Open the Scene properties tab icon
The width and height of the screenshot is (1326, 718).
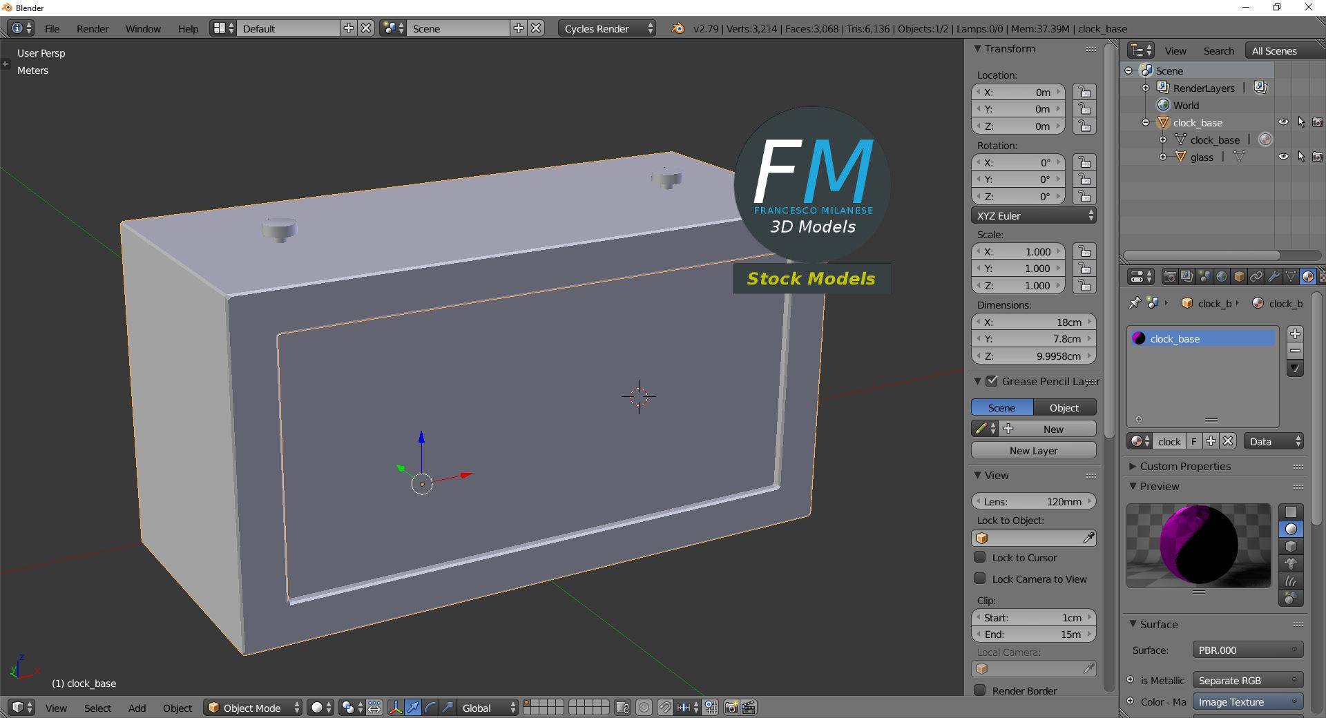tap(1204, 277)
